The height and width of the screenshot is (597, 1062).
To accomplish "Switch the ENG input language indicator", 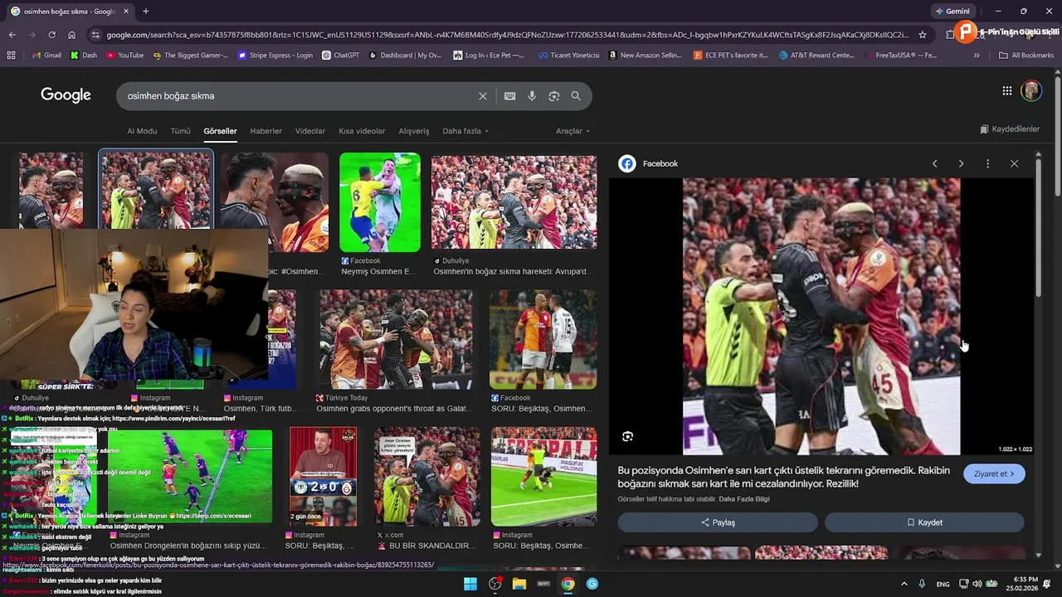I will pos(943,584).
